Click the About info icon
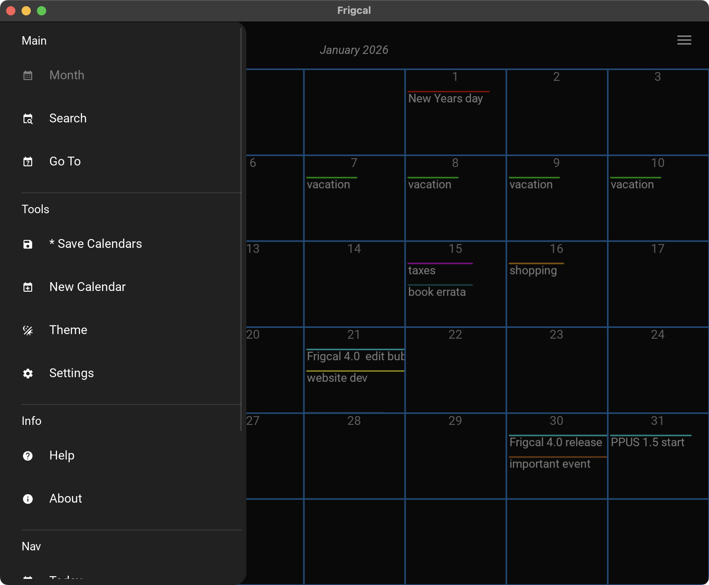 [x=28, y=499]
